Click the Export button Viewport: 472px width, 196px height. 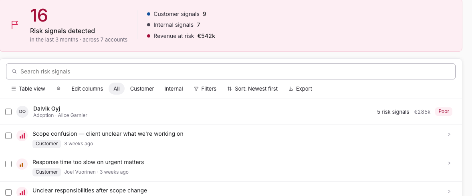300,89
